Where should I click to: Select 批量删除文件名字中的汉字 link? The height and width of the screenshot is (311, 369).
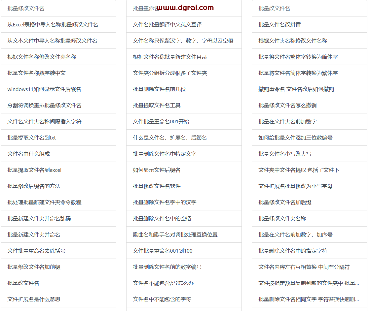pyautogui.click(x=165, y=202)
